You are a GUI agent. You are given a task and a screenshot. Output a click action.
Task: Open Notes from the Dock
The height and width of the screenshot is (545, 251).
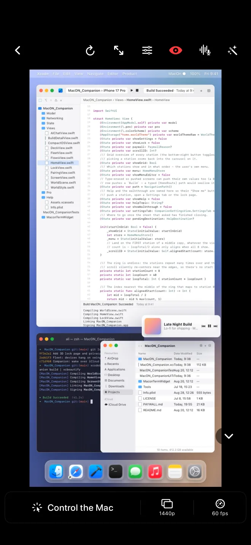[175, 472]
